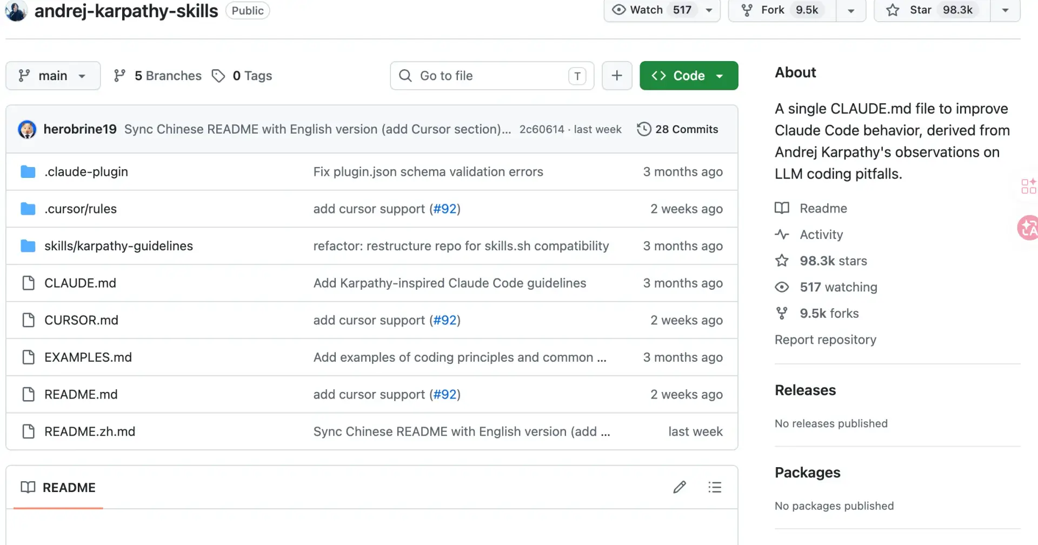Open the Add examples of coding principles commit

pyautogui.click(x=460, y=357)
